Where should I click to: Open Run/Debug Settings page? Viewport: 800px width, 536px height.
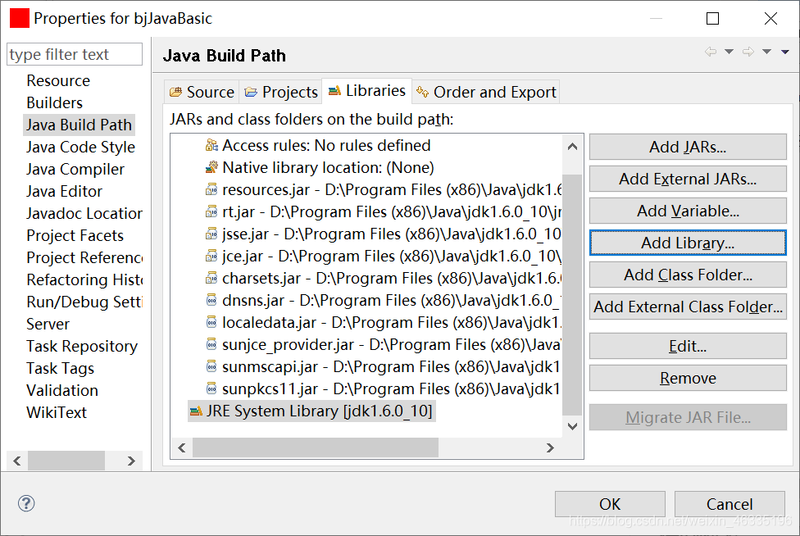tap(84, 302)
